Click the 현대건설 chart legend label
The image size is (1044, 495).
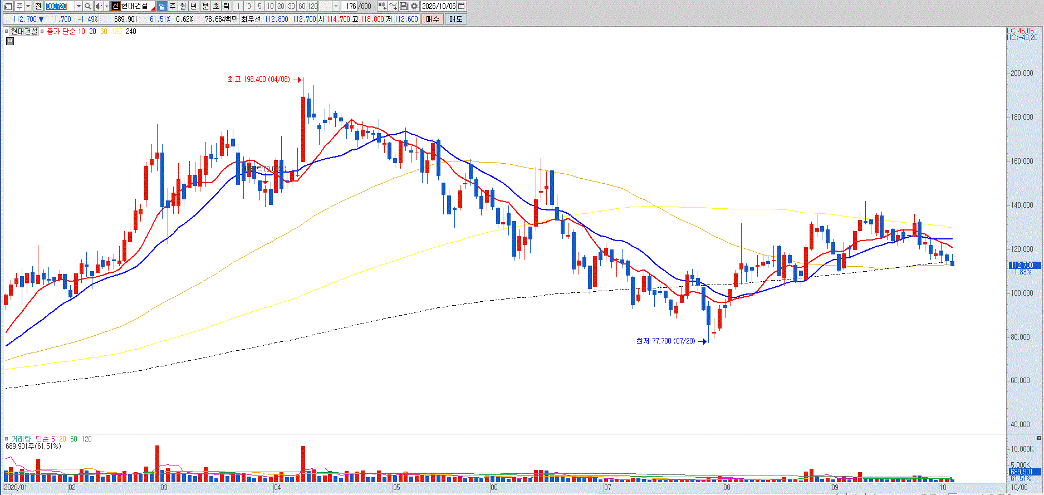point(24,32)
